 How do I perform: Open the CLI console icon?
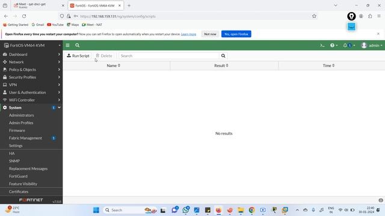322,46
